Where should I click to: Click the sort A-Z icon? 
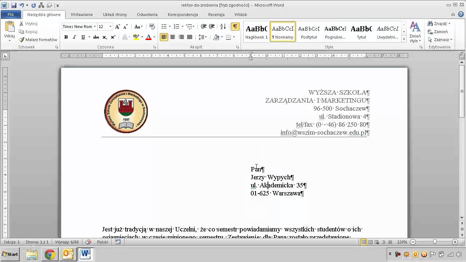(223, 27)
